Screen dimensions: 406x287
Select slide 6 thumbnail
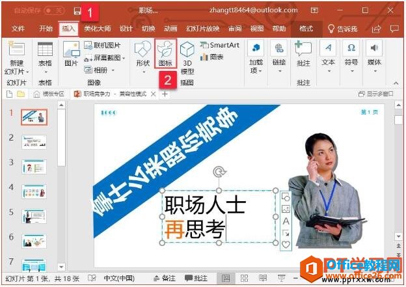[34, 241]
